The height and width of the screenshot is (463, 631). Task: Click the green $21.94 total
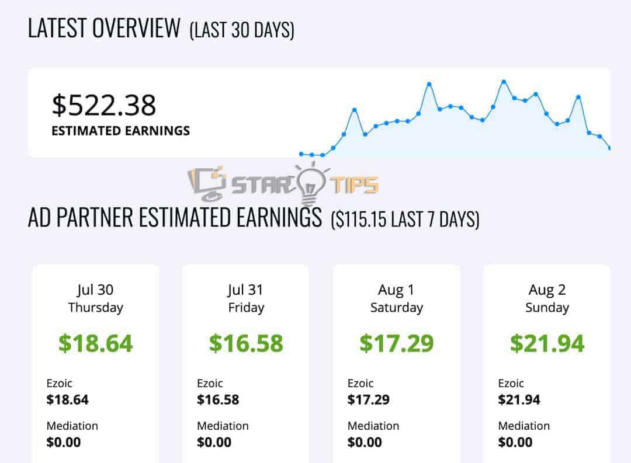[x=547, y=343]
